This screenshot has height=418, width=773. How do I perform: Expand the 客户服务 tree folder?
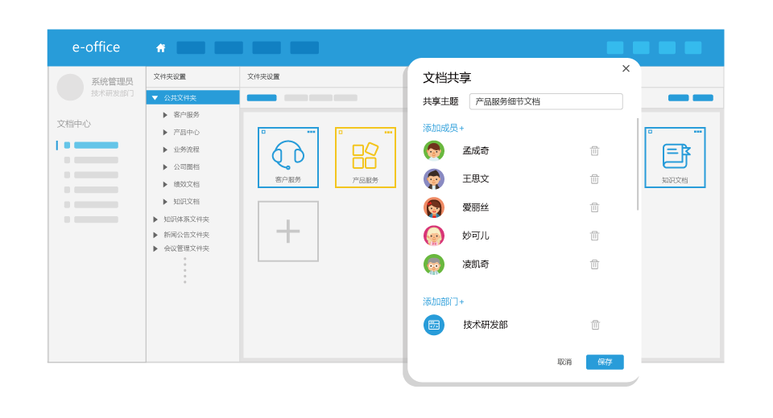(x=165, y=115)
